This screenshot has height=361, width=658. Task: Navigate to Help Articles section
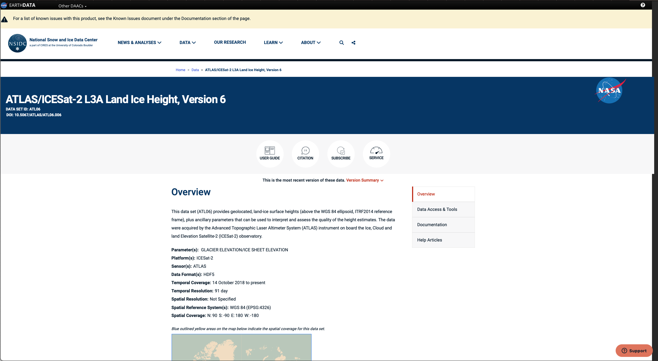(429, 240)
